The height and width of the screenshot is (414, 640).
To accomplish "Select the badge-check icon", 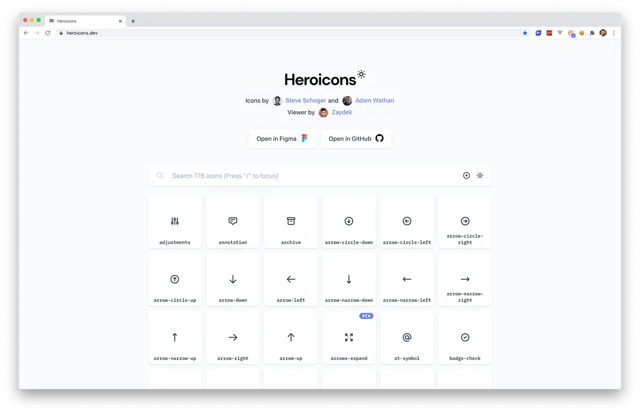I will [x=465, y=337].
